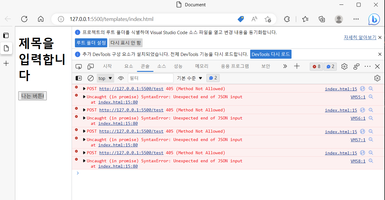Switch to the 메모리 tab
Viewport: 385px width, 200px height.
(x=202, y=66)
